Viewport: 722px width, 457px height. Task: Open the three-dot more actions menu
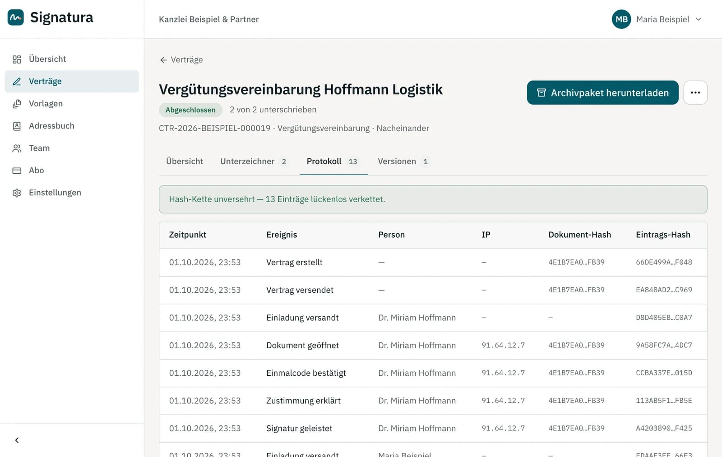[x=695, y=92]
